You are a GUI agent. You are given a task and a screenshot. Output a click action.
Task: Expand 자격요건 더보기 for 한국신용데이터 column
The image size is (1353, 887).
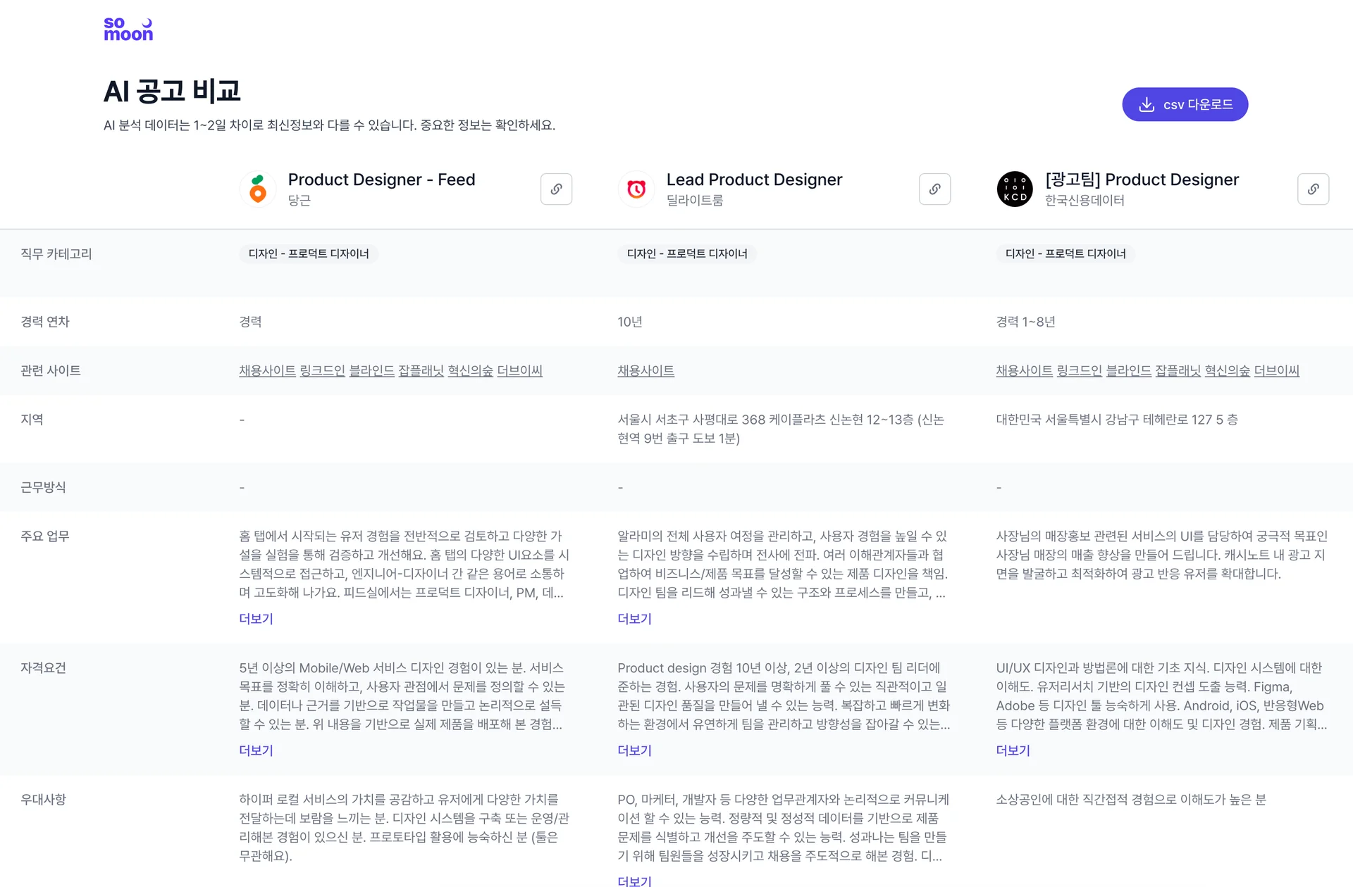[x=1013, y=750]
